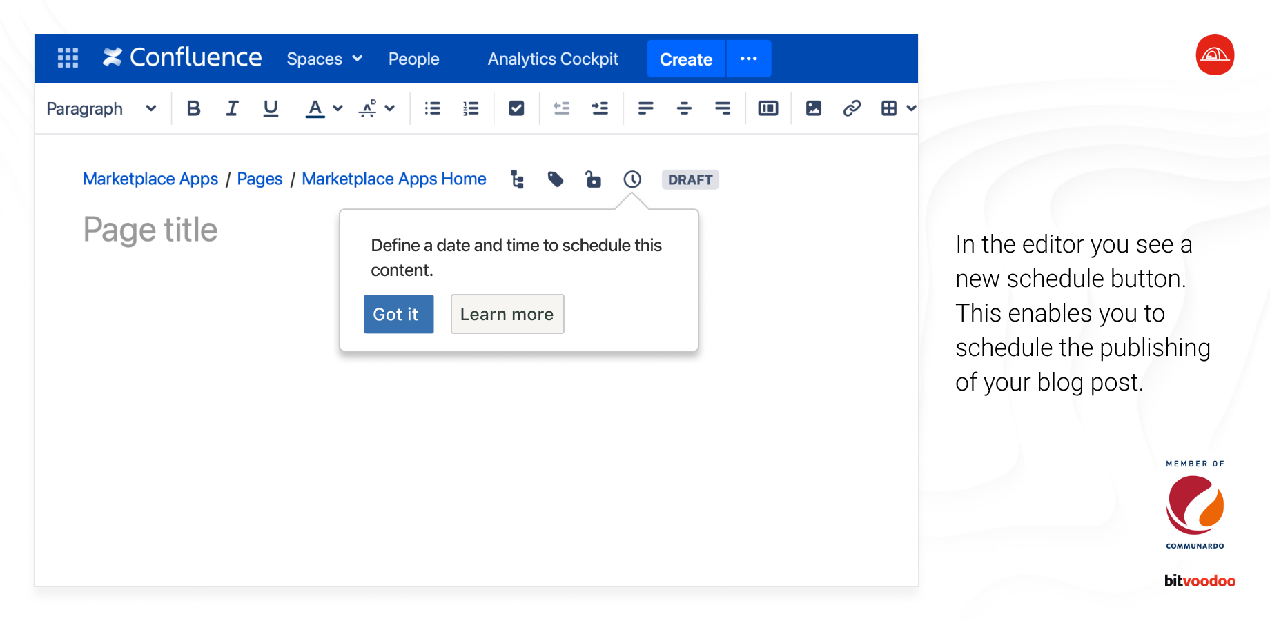Image resolution: width=1270 pixels, height=621 pixels.
Task: Click the Create button
Action: [x=686, y=59]
